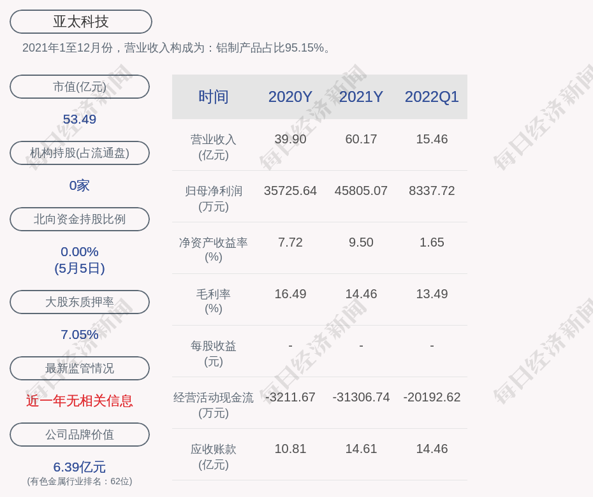Click the 机构持股(占流通盘) label pill
Viewport: 593px width, 497px height.
pyautogui.click(x=80, y=153)
